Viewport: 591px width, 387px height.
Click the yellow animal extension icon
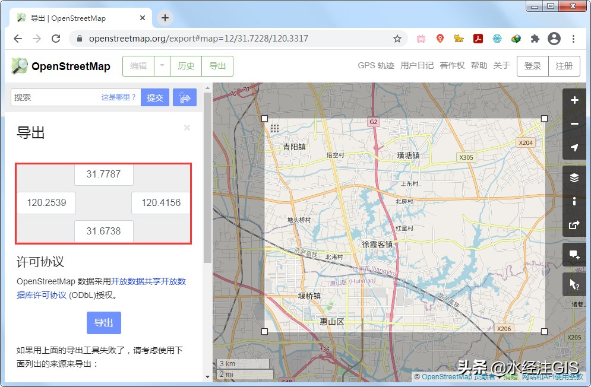pyautogui.click(x=459, y=39)
